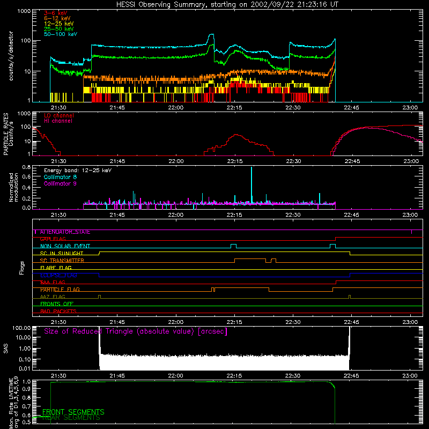Click the SC_IN_SUNLIGHT flag label

61,253
